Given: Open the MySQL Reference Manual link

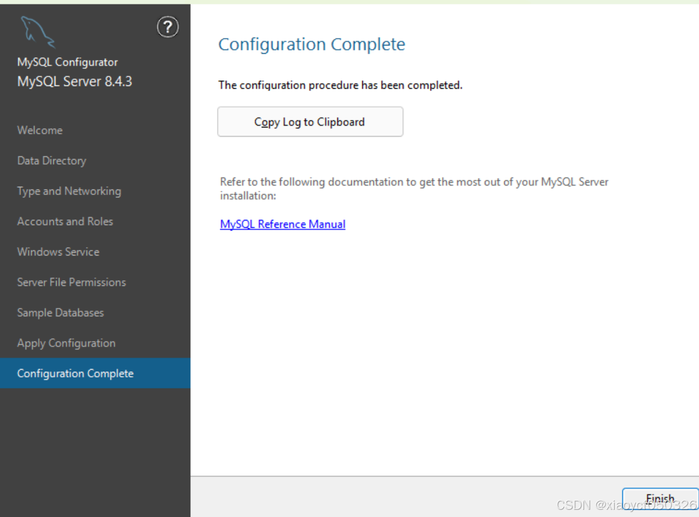Looking at the screenshot, I should (x=282, y=224).
